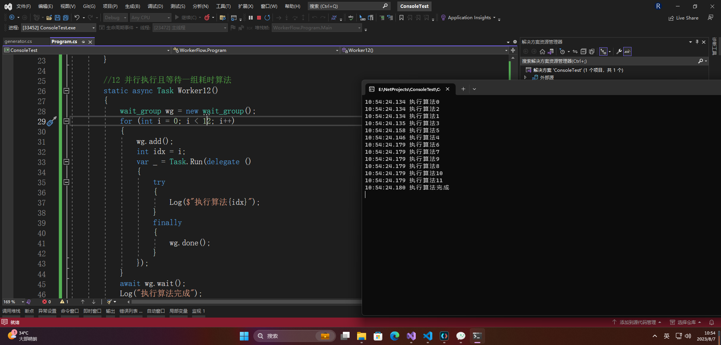This screenshot has width=721, height=345.
Task: Collapse the try block outline at line 35
Action: click(66, 182)
